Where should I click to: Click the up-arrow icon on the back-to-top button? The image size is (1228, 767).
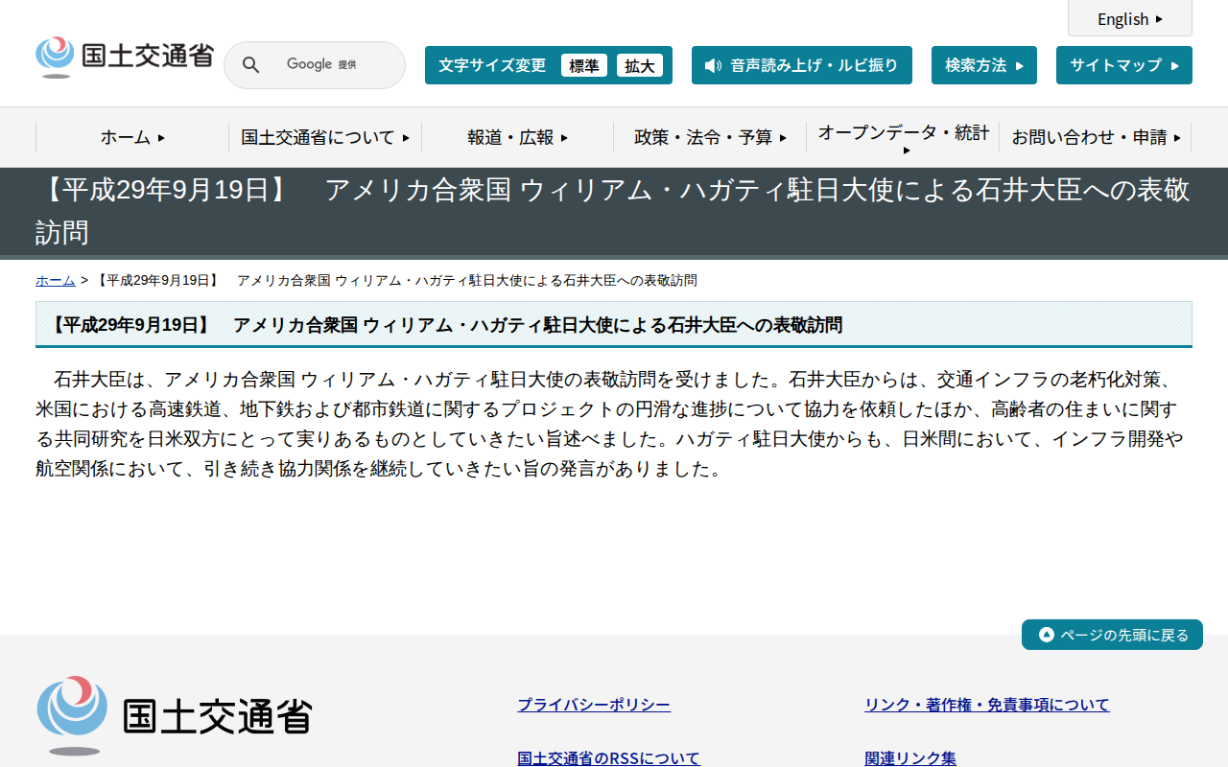[x=1047, y=635]
